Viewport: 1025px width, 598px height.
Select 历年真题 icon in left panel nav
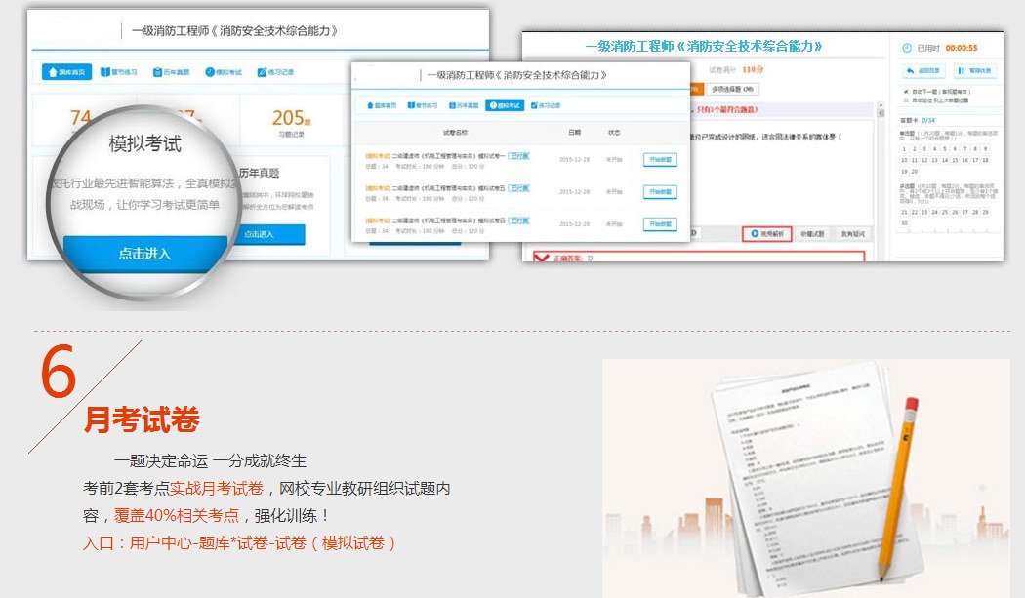click(158, 72)
